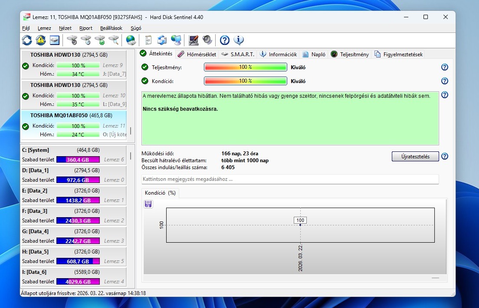
Task: Click the '6 405' start/stop count
Action: point(228,167)
